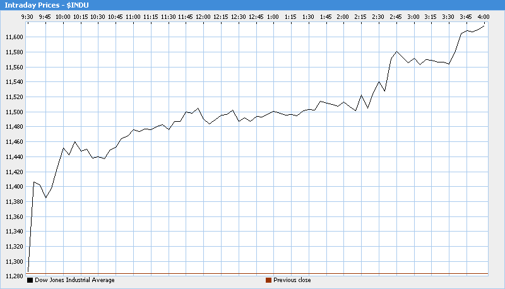Click the 11,600 price axis label
The height and width of the screenshot is (289, 505).
13,37
